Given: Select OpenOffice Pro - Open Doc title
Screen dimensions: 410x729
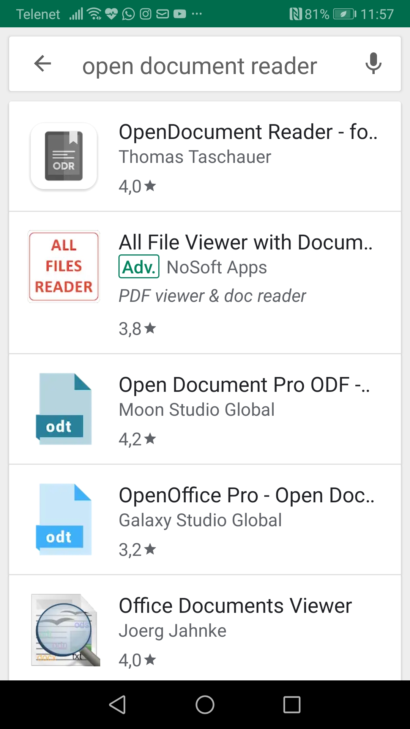Looking at the screenshot, I should 246,495.
